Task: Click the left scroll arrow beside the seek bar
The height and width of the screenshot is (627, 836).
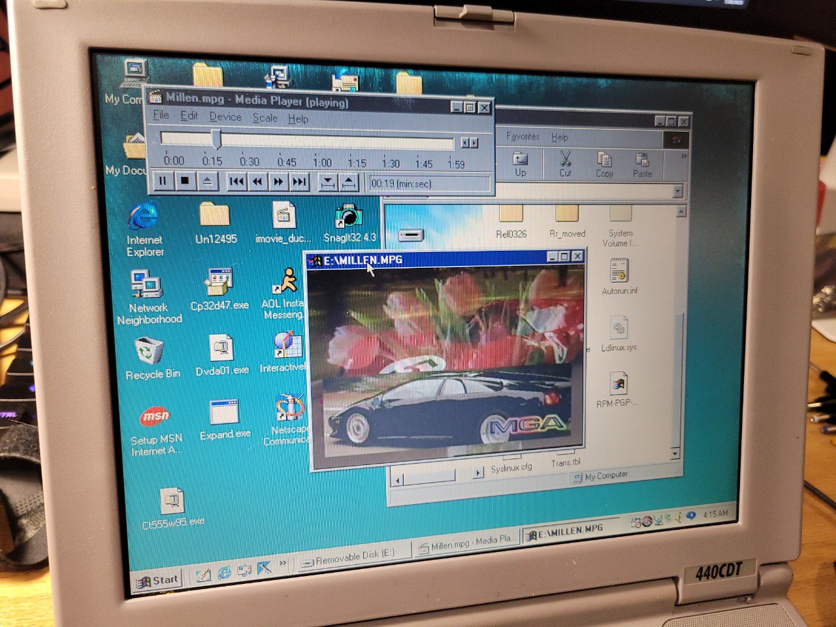Action: tap(465, 143)
